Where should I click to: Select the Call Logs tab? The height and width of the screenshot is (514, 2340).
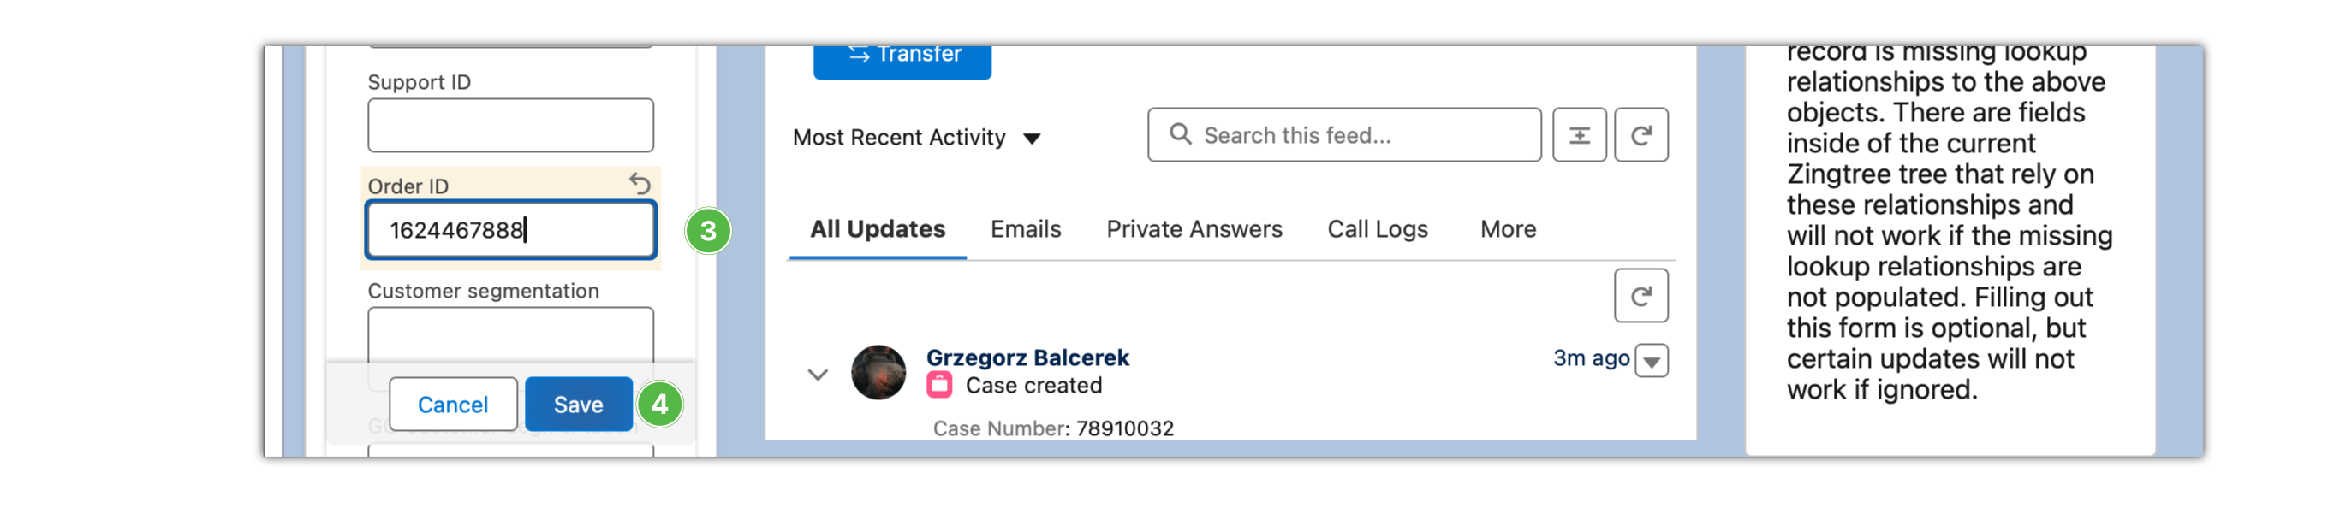(1377, 229)
